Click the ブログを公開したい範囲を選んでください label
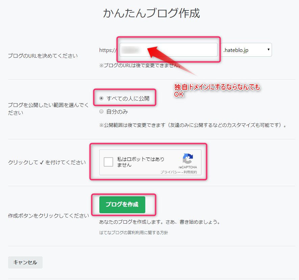Screen dimensions: 299x280 [x=48, y=109]
